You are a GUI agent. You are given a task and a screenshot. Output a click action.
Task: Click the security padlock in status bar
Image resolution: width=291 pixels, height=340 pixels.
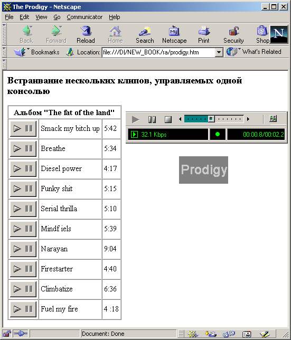[7, 334]
